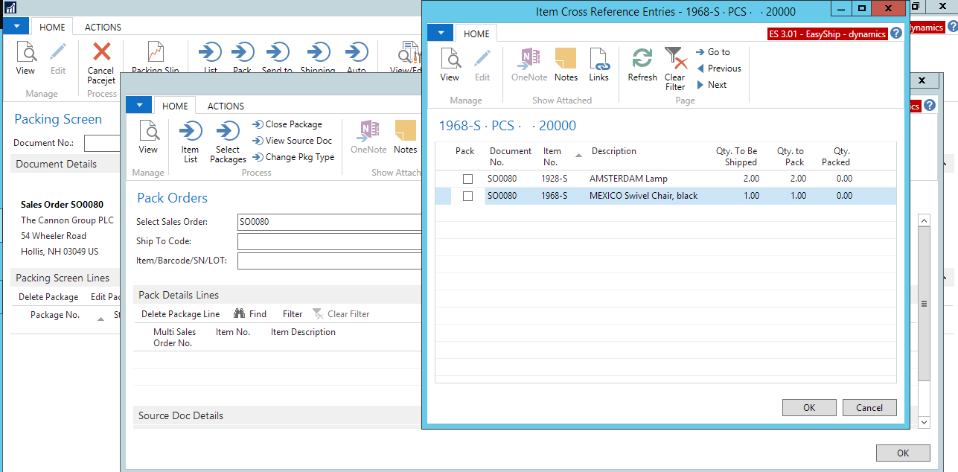
Task: Click View Source Doc action
Action: tap(292, 141)
